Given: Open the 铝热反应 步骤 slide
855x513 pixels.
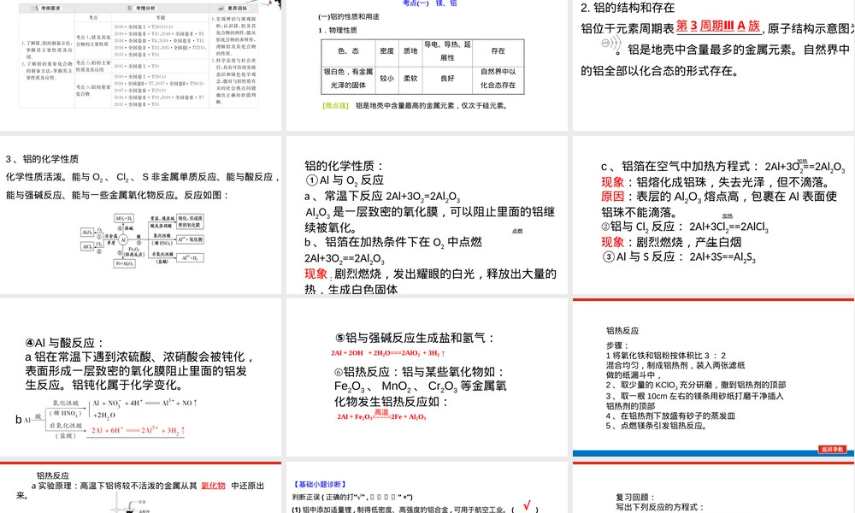Looking at the screenshot, I should [714, 377].
